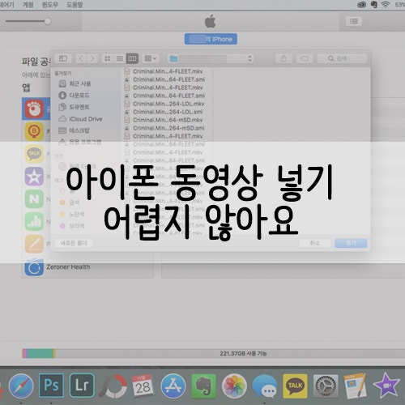
Task: Select the orange B app icon
Action: 34,131
